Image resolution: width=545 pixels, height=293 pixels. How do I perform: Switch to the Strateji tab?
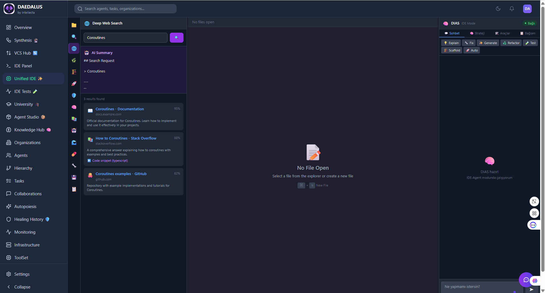477,33
